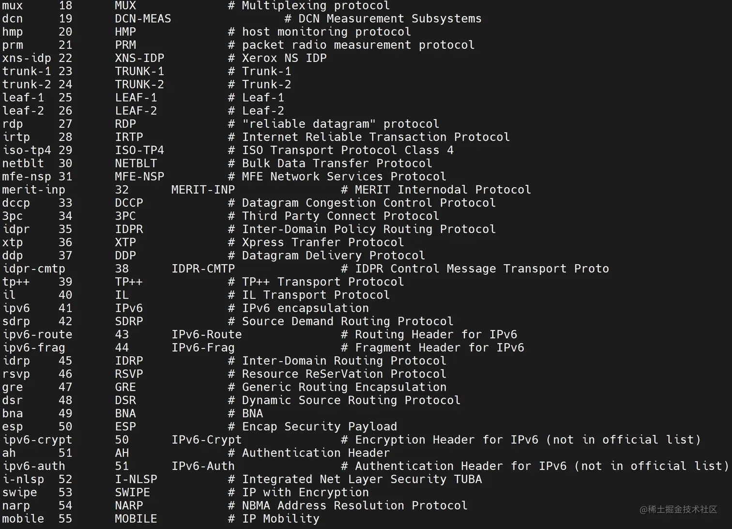Screen dimensions: 732x529
Task: Click the 'TP++' uppercase alias
Action: click(x=129, y=282)
